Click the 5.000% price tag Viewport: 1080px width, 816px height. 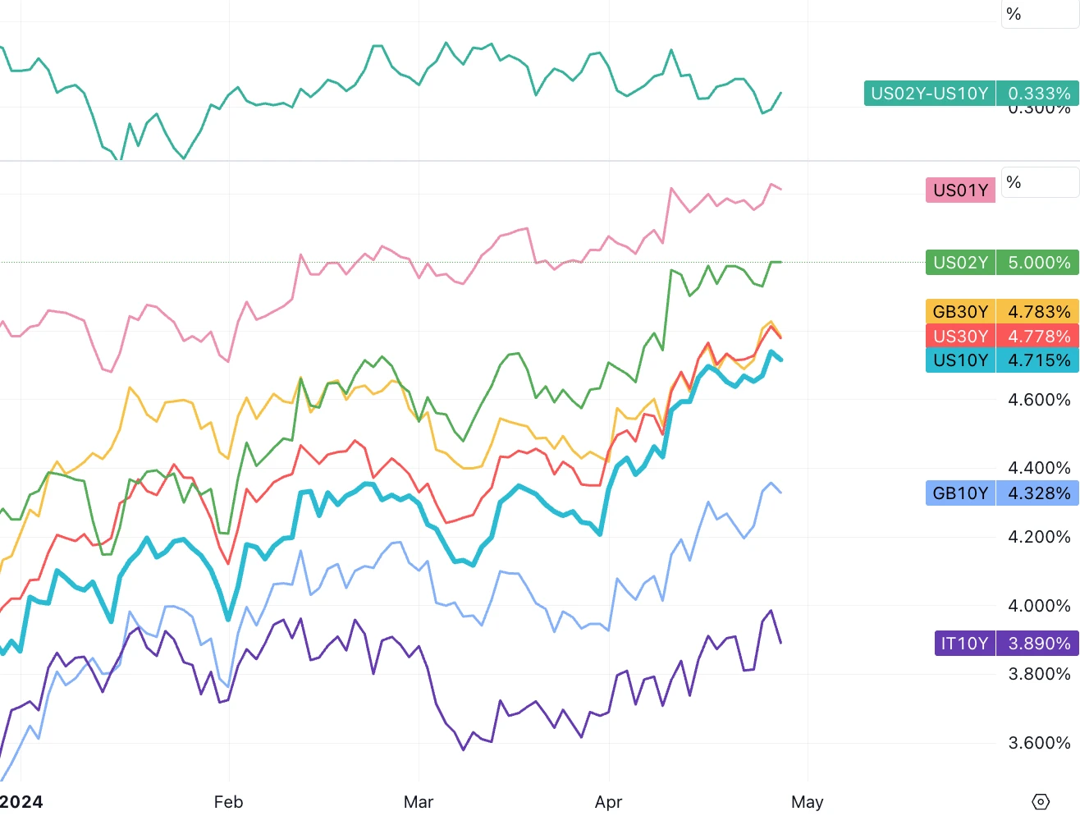[1038, 263]
